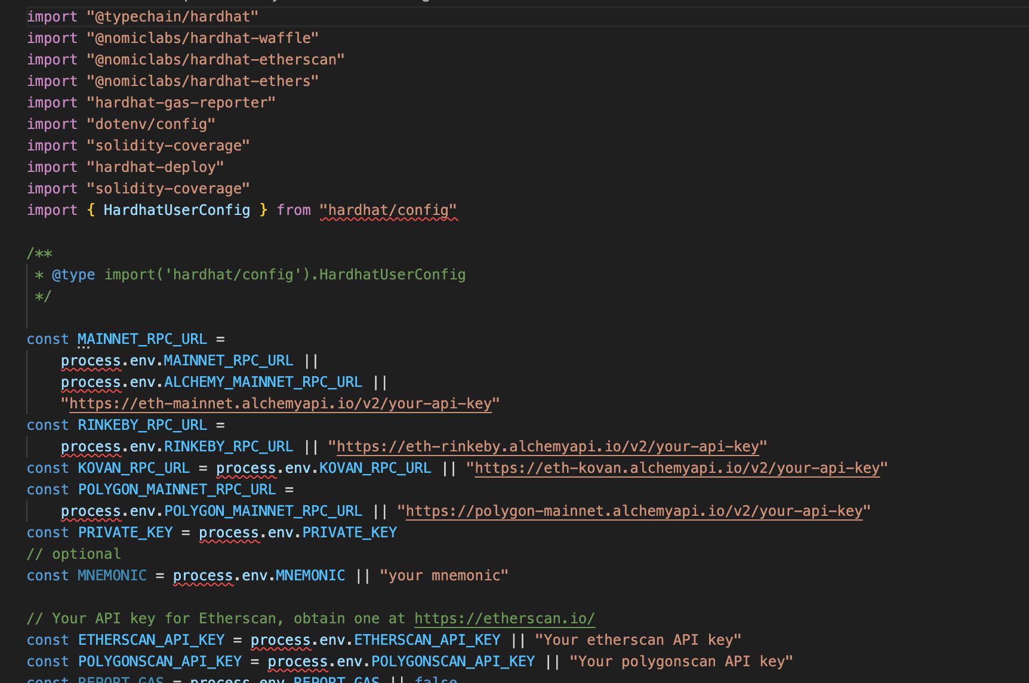Click the "from" keyword on the import line

294,210
